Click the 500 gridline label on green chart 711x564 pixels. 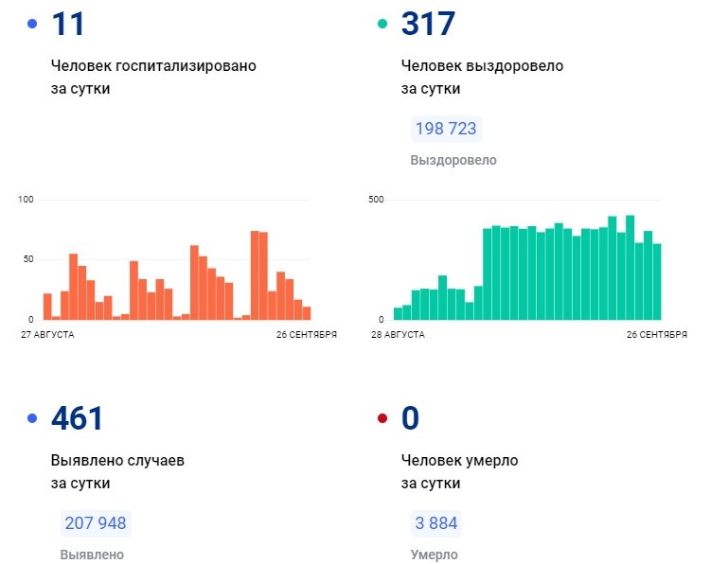click(x=376, y=199)
